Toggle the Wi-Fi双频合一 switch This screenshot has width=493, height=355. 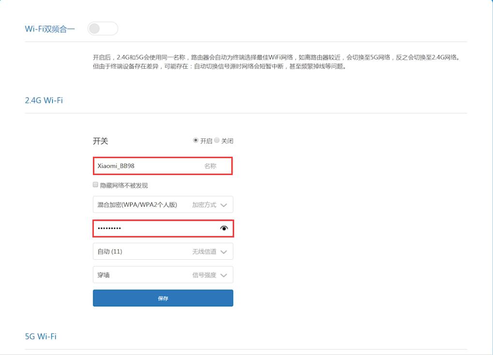point(103,29)
